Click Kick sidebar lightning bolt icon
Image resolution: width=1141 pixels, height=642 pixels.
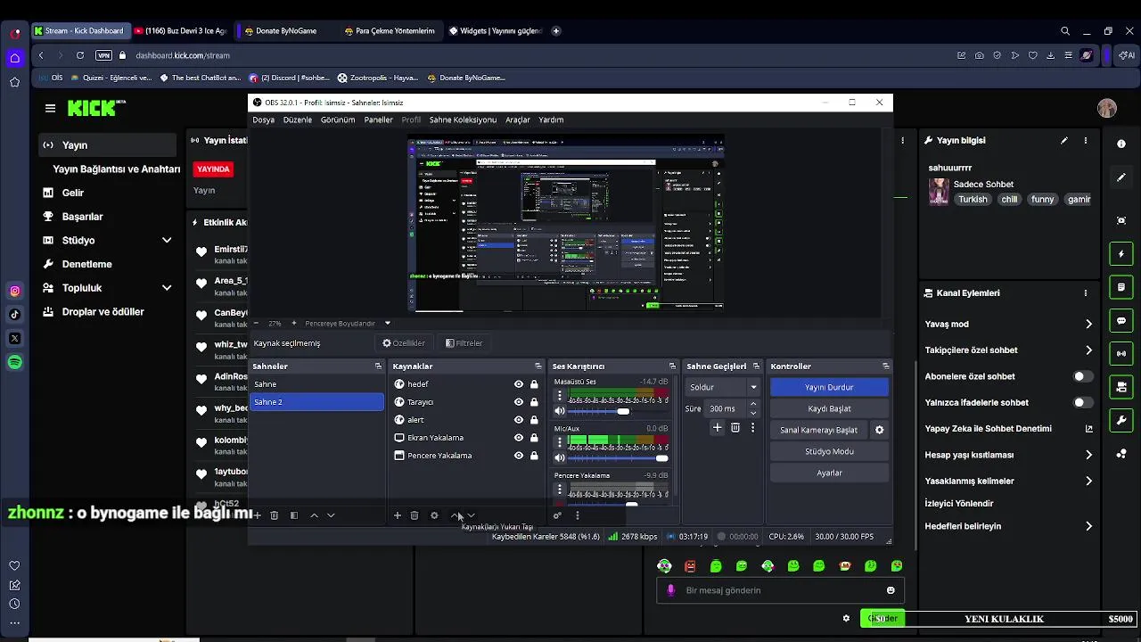[1121, 254]
